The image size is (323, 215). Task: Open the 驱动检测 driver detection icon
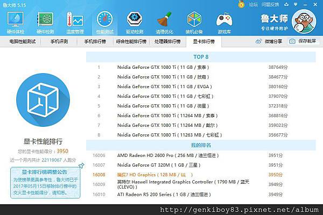click(x=135, y=23)
